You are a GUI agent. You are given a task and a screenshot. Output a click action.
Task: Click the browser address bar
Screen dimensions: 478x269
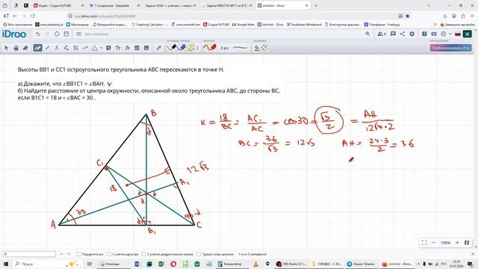pyautogui.click(x=232, y=16)
